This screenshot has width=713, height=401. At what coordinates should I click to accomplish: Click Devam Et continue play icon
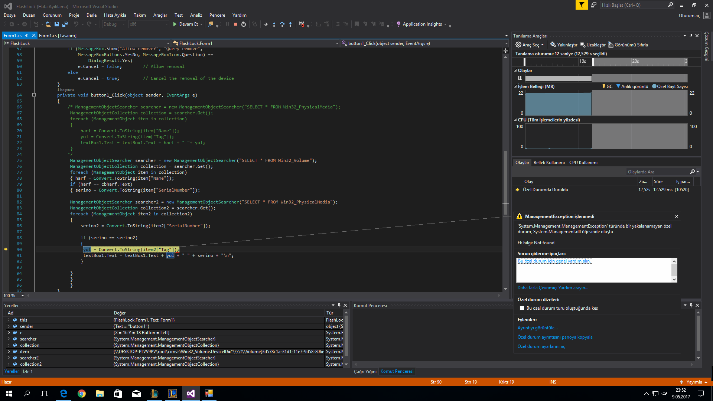[175, 24]
